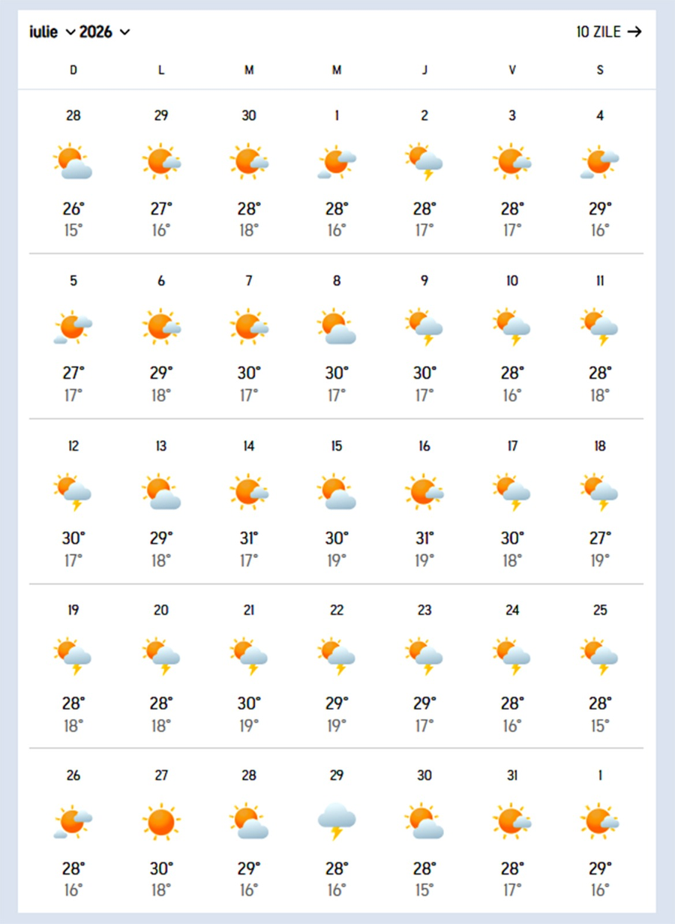Select day 25 with 28° high
Image resolution: width=675 pixels, height=924 pixels.
(600, 667)
